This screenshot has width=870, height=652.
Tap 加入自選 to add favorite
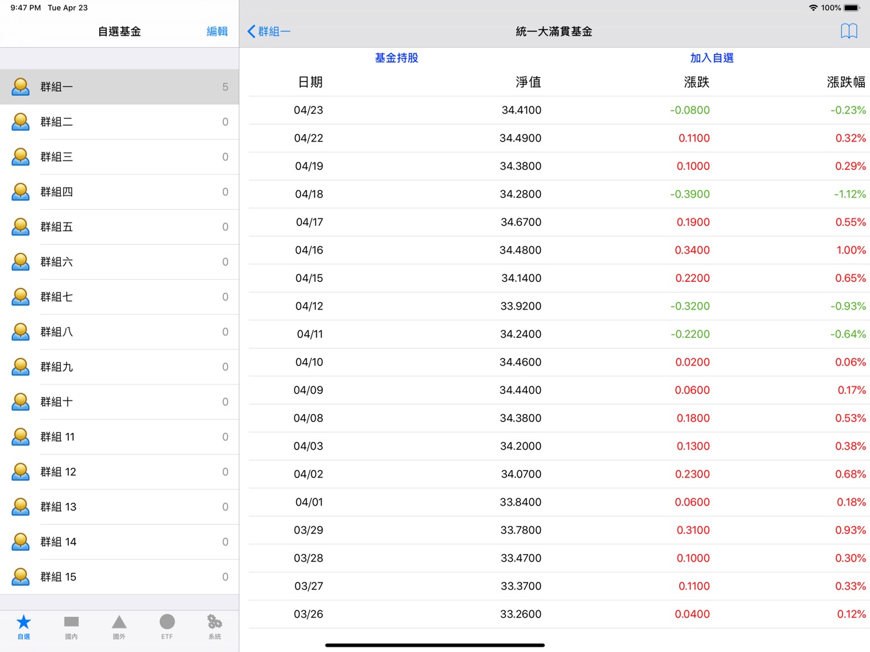tap(712, 58)
